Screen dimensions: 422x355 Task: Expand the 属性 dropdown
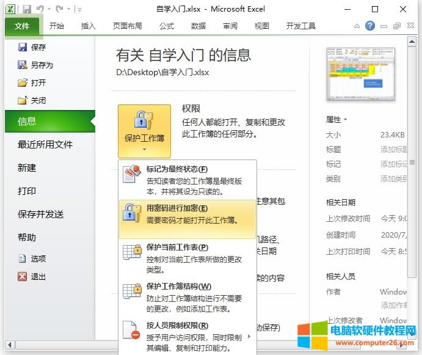tap(337, 119)
